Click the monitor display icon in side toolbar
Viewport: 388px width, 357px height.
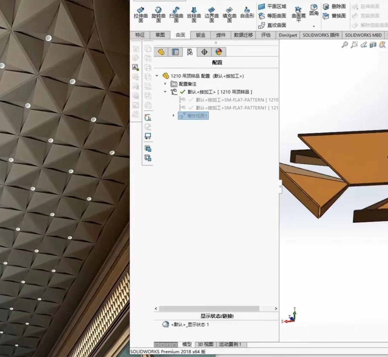point(148,136)
